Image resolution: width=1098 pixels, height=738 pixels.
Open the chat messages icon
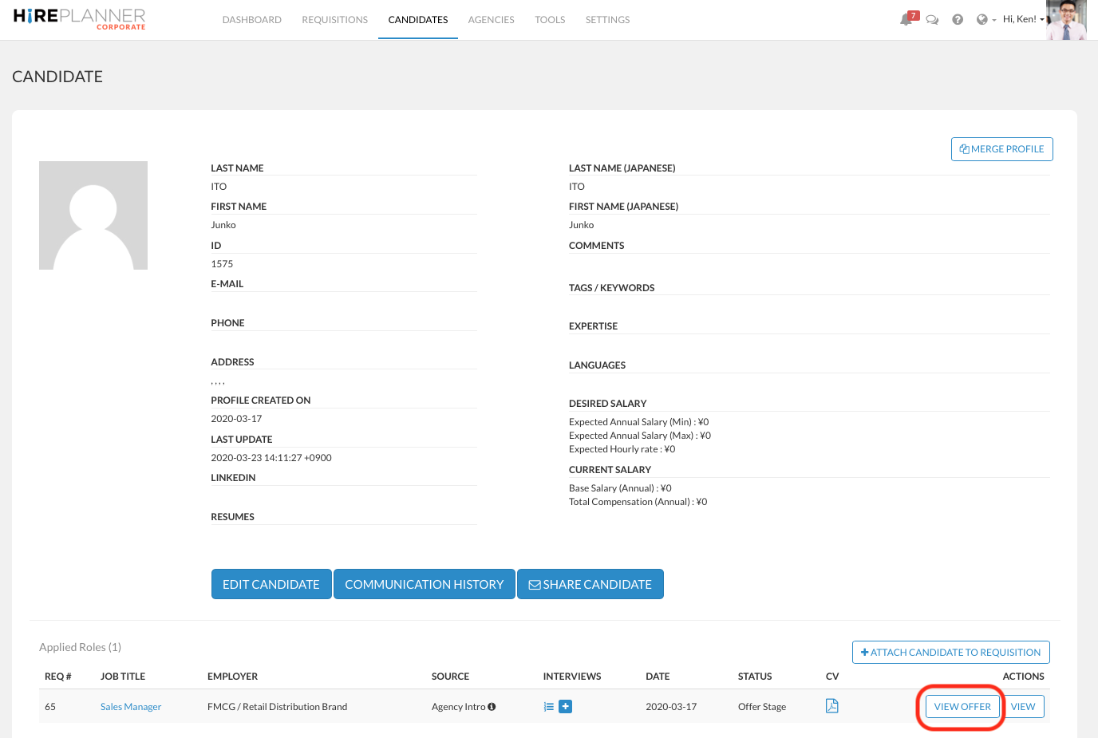(932, 20)
